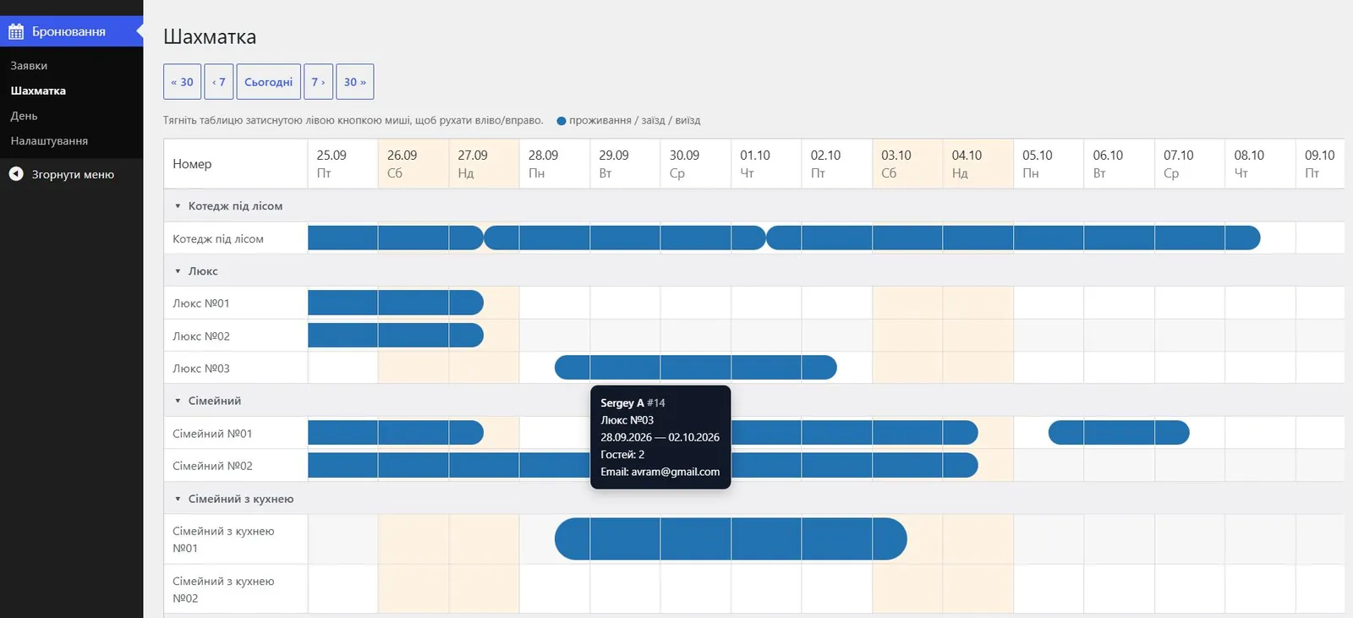Click the Сімейний з кухнею №02 row label
This screenshot has height=618, width=1353.
tap(223, 589)
